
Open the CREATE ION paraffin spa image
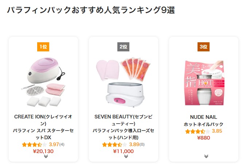[x=43, y=82]
